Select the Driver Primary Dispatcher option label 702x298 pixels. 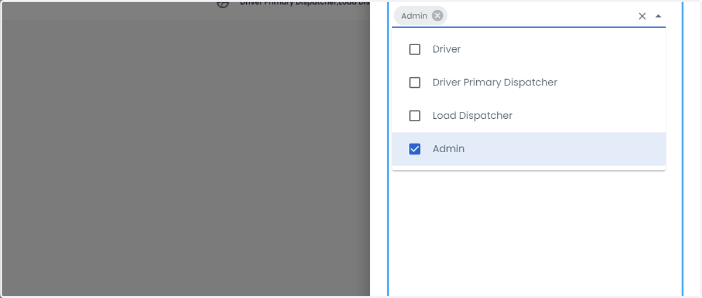(x=495, y=83)
